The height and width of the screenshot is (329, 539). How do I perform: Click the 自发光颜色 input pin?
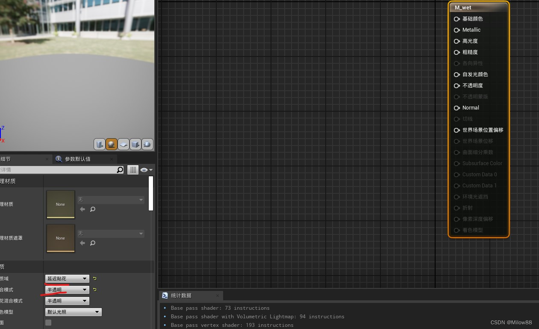click(x=457, y=74)
